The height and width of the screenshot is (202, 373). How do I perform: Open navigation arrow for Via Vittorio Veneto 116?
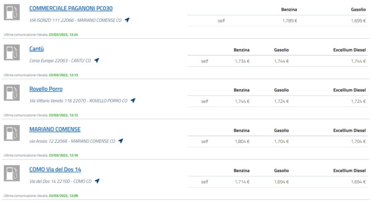133,101
